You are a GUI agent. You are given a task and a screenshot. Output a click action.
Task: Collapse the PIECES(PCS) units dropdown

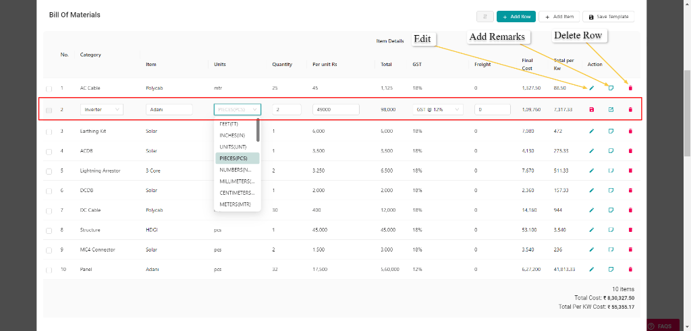click(237, 109)
